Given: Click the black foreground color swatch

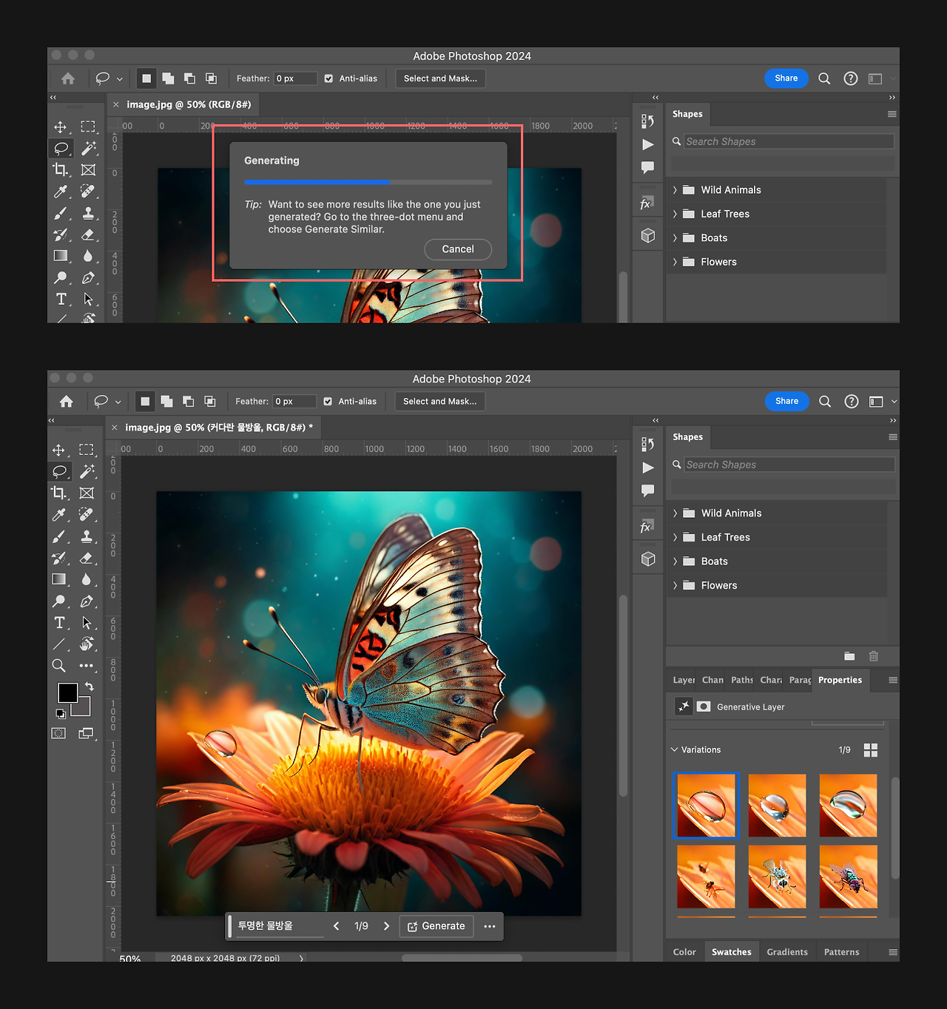Looking at the screenshot, I should tap(67, 692).
